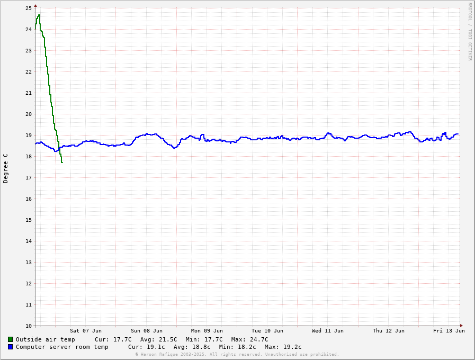The image size is (475, 360).
Task: Select the "Outside air temp" legend label
Action: (46, 339)
